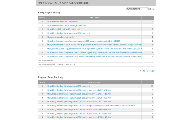Open the Yahoo search?ei=UTF-8 entry link
Image resolution: width=192 pixels, height=120 pixels.
(x=94, y=53)
